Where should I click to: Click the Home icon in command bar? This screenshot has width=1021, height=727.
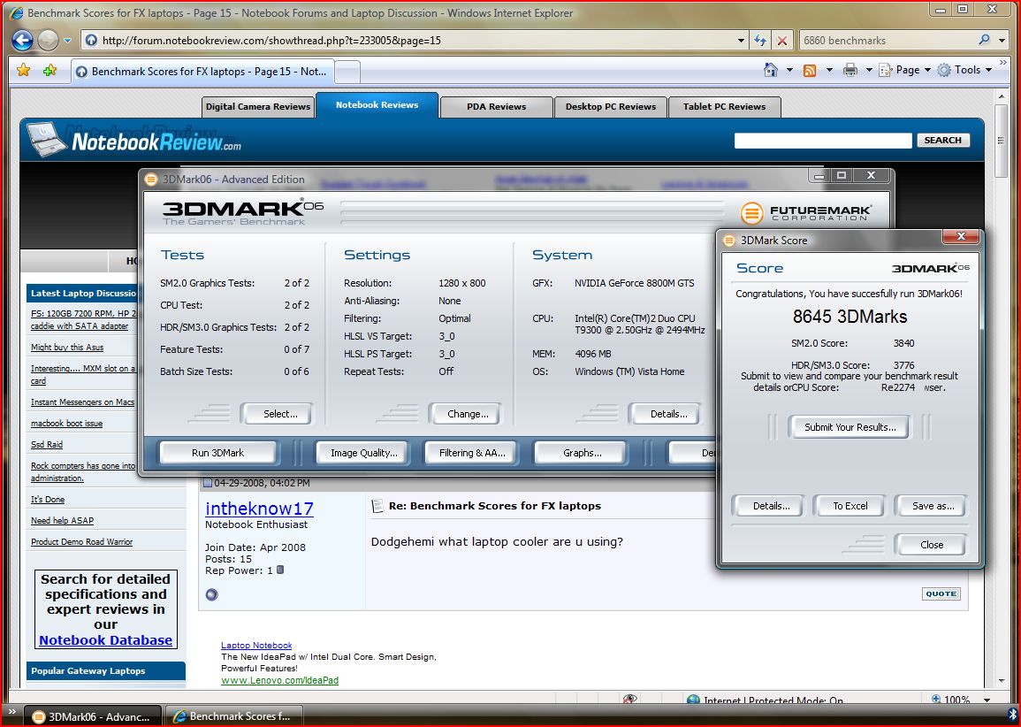(770, 70)
